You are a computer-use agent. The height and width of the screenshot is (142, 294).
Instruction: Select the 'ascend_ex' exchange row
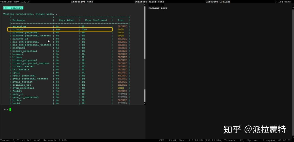coord(70,27)
